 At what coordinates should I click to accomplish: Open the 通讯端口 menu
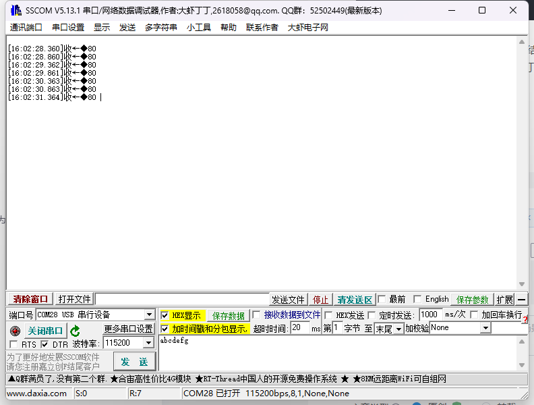click(x=26, y=27)
